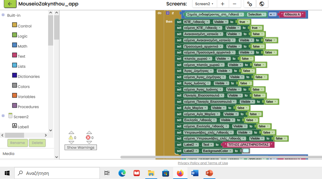Go to previous error up arrow
The width and height of the screenshot is (322, 179).
[x=89, y=132]
